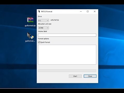
Task: Click the 'FAT32 Format' window title text
Action: click(47, 12)
